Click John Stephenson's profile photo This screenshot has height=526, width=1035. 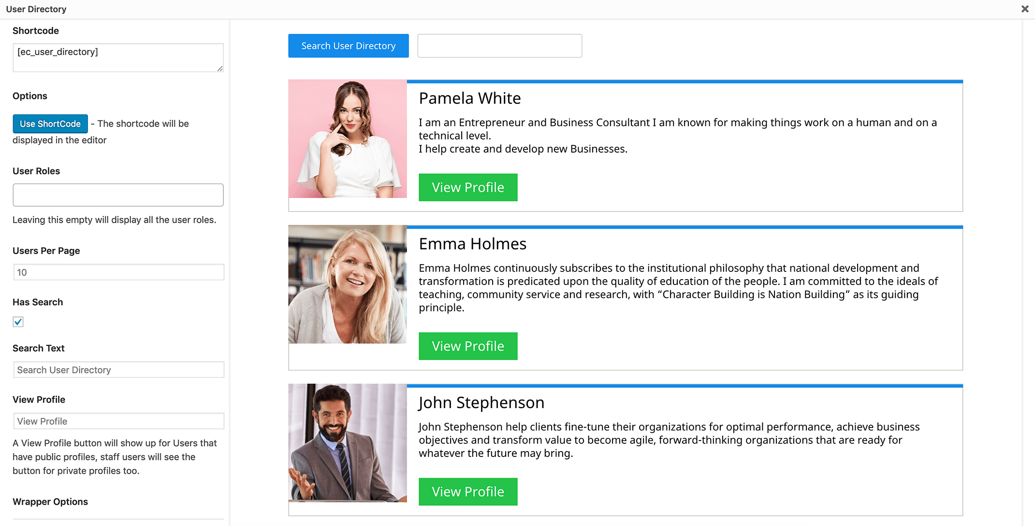tap(348, 443)
